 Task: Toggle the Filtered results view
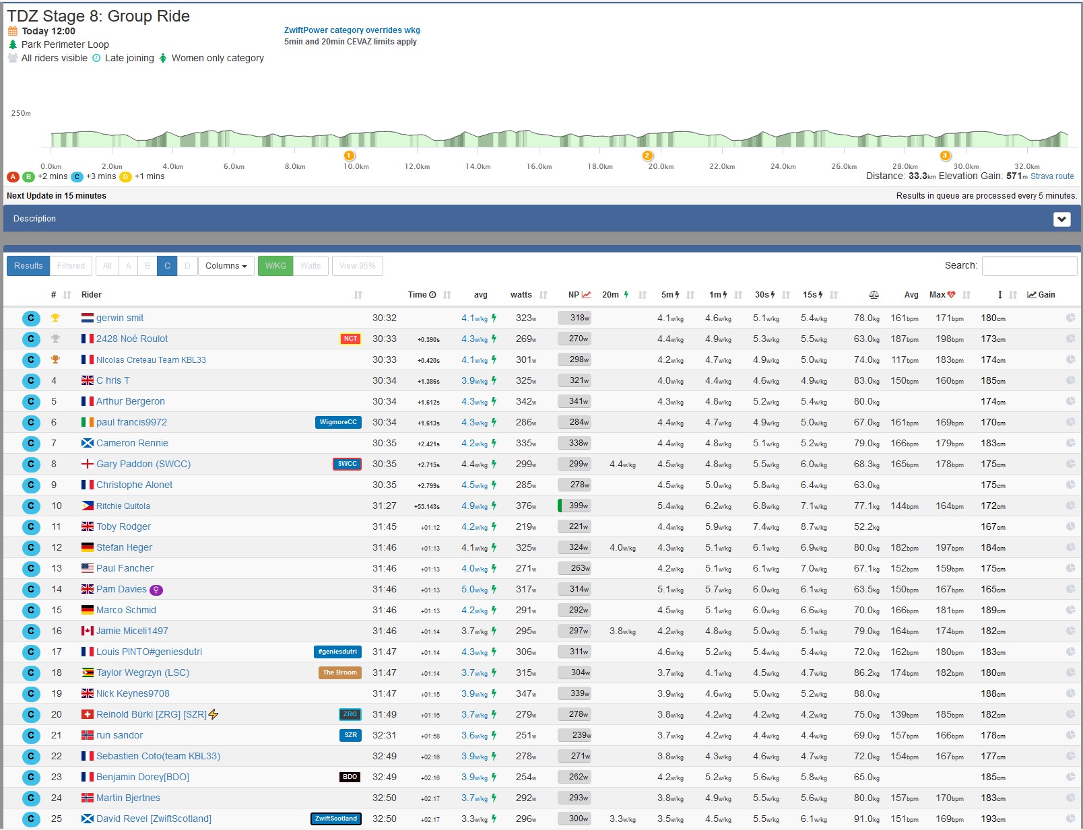[71, 266]
